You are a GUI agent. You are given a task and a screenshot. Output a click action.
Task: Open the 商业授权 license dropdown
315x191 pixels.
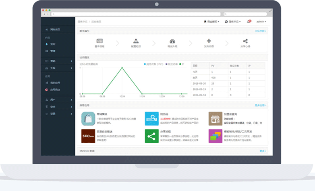point(211,22)
